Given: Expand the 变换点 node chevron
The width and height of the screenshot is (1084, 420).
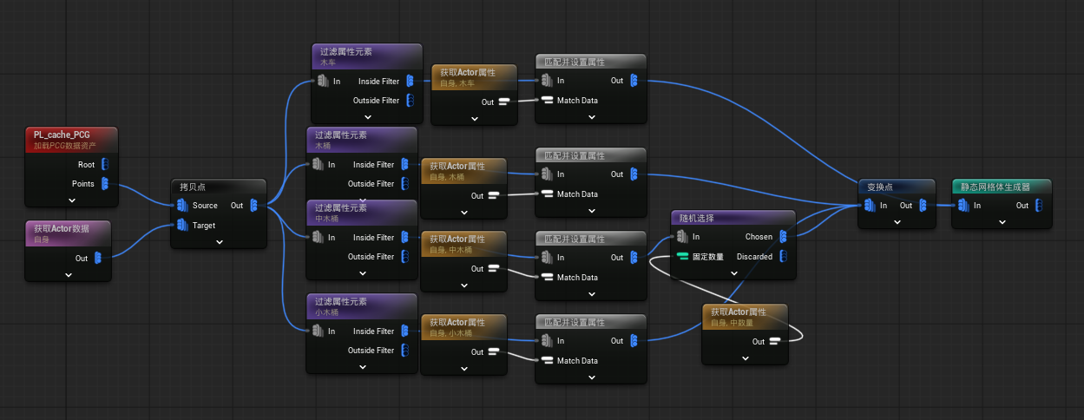Looking at the screenshot, I should (x=897, y=221).
